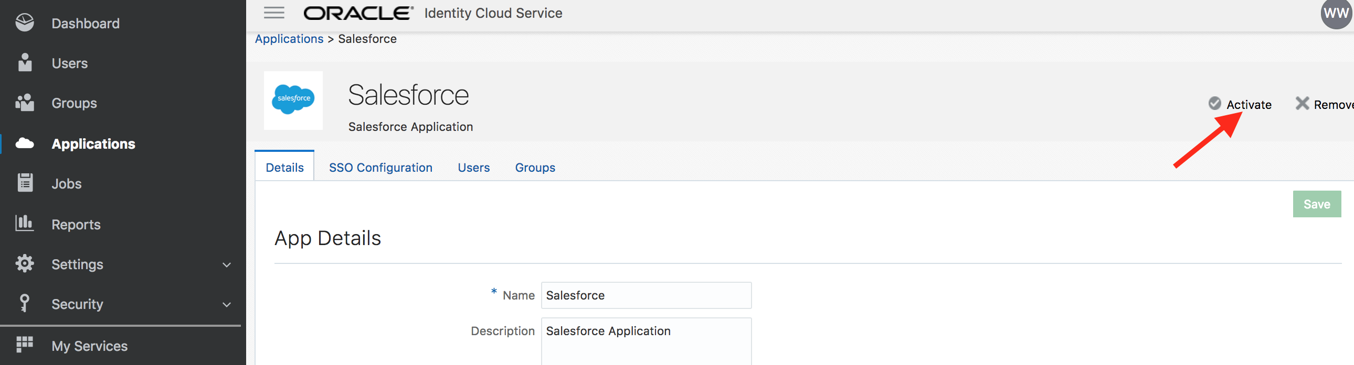
Task: Click the Security key icon
Action: tap(24, 303)
